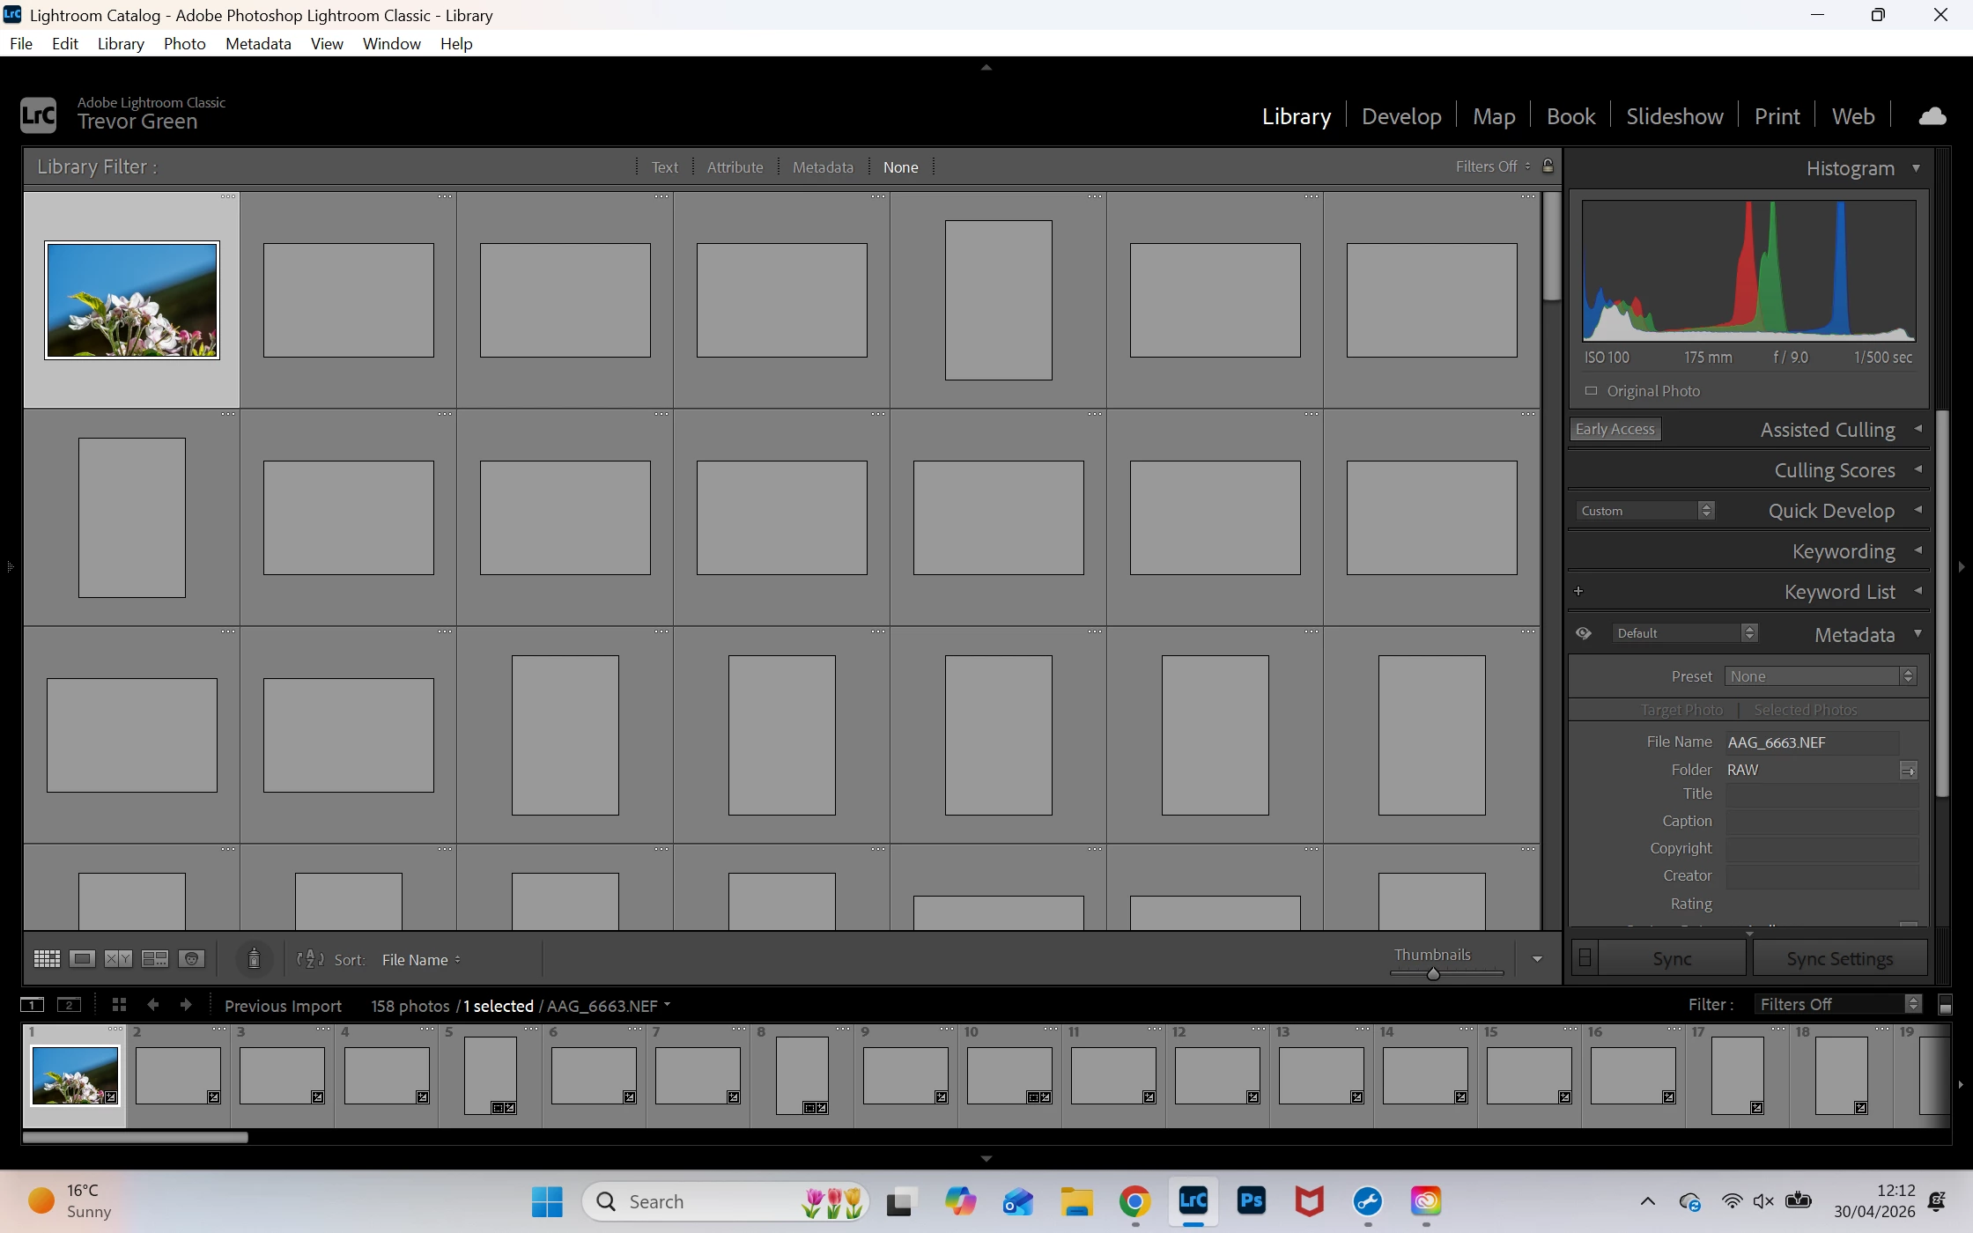Select the Attribute library filter
This screenshot has height=1233, width=1973.
tap(735, 166)
